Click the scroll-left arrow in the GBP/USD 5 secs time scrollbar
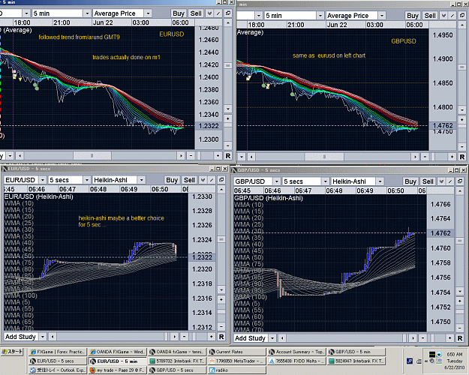The width and height of the screenshot is (469, 375). tap(282, 338)
